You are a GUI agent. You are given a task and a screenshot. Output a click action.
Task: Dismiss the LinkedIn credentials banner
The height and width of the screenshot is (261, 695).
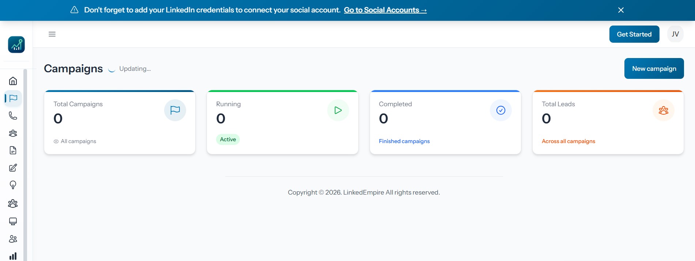pyautogui.click(x=621, y=10)
